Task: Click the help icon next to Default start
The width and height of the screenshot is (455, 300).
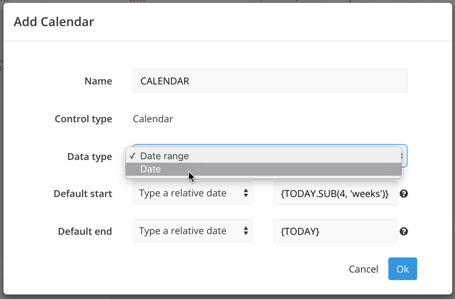Action: point(404,194)
